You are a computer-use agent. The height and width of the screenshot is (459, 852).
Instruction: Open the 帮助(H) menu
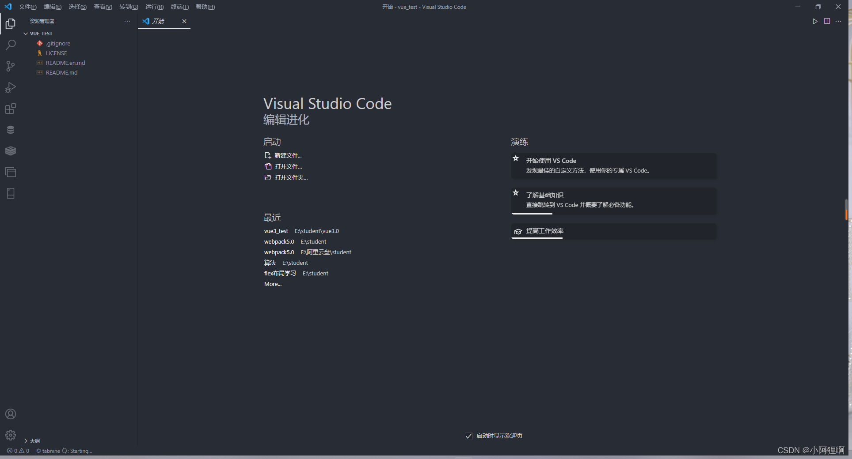[205, 7]
